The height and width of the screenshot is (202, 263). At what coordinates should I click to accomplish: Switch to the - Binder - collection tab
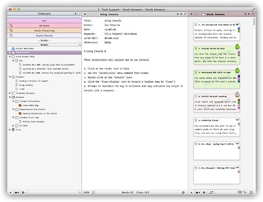coord(44,40)
